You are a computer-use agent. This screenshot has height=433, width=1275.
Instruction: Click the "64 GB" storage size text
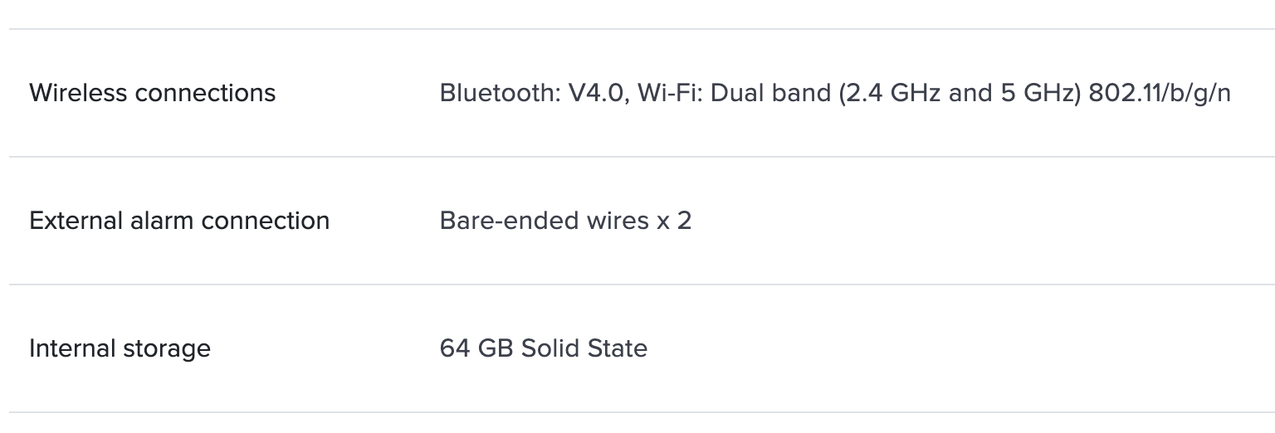tap(476, 348)
